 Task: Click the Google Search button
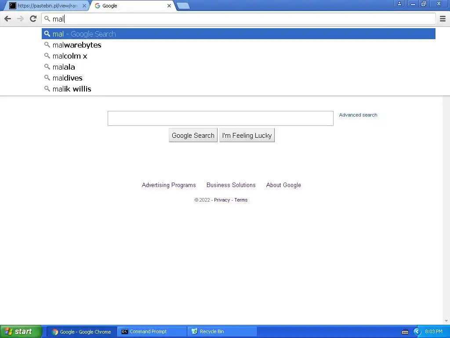[193, 136]
